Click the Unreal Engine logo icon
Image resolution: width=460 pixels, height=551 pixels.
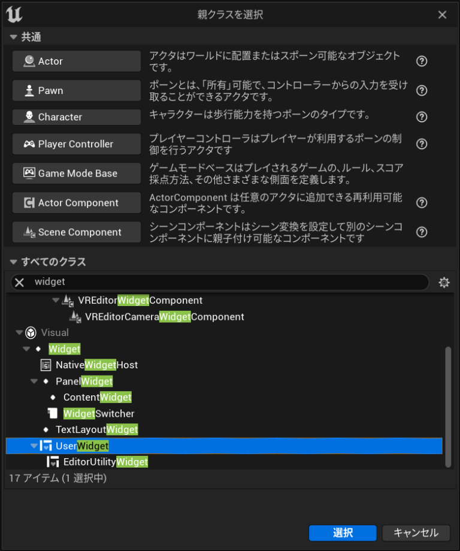14,15
